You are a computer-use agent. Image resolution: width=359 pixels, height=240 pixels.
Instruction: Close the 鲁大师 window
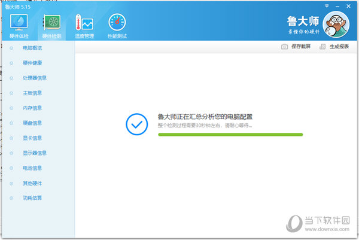tap(348, 6)
